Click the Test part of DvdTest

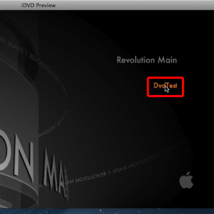pos(172,86)
